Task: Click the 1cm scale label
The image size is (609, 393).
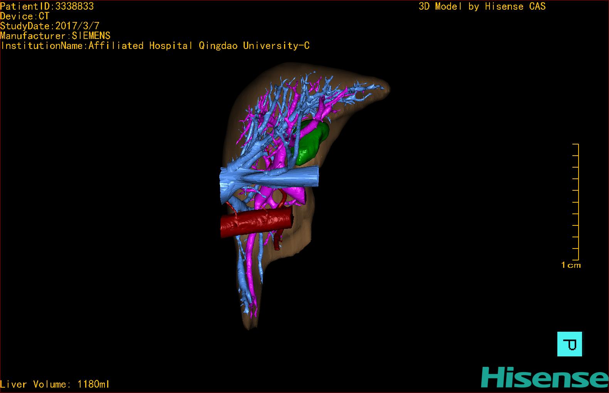Action: coord(571,265)
